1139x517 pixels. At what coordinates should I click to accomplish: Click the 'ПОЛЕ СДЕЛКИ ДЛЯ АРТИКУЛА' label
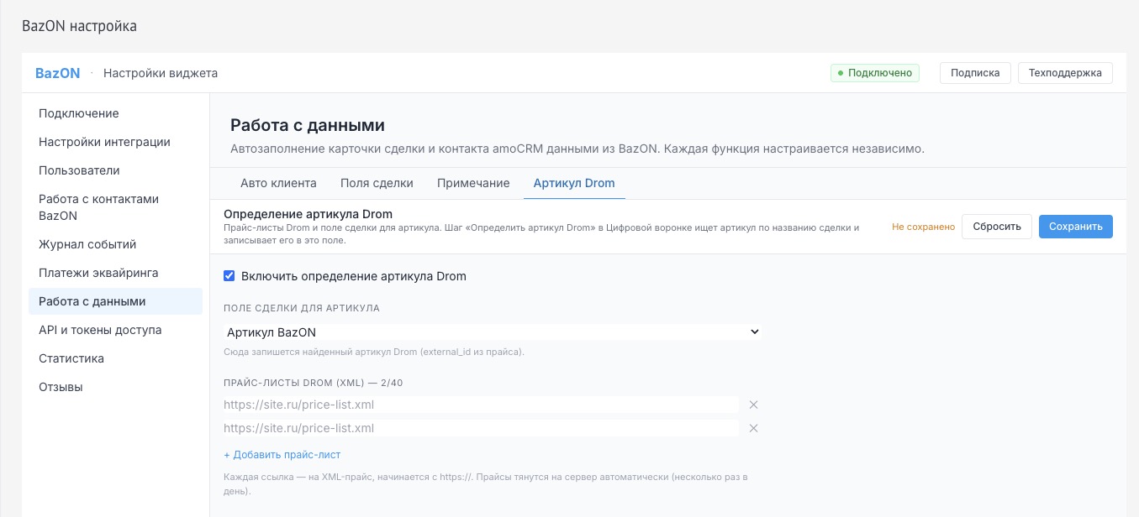pos(302,308)
